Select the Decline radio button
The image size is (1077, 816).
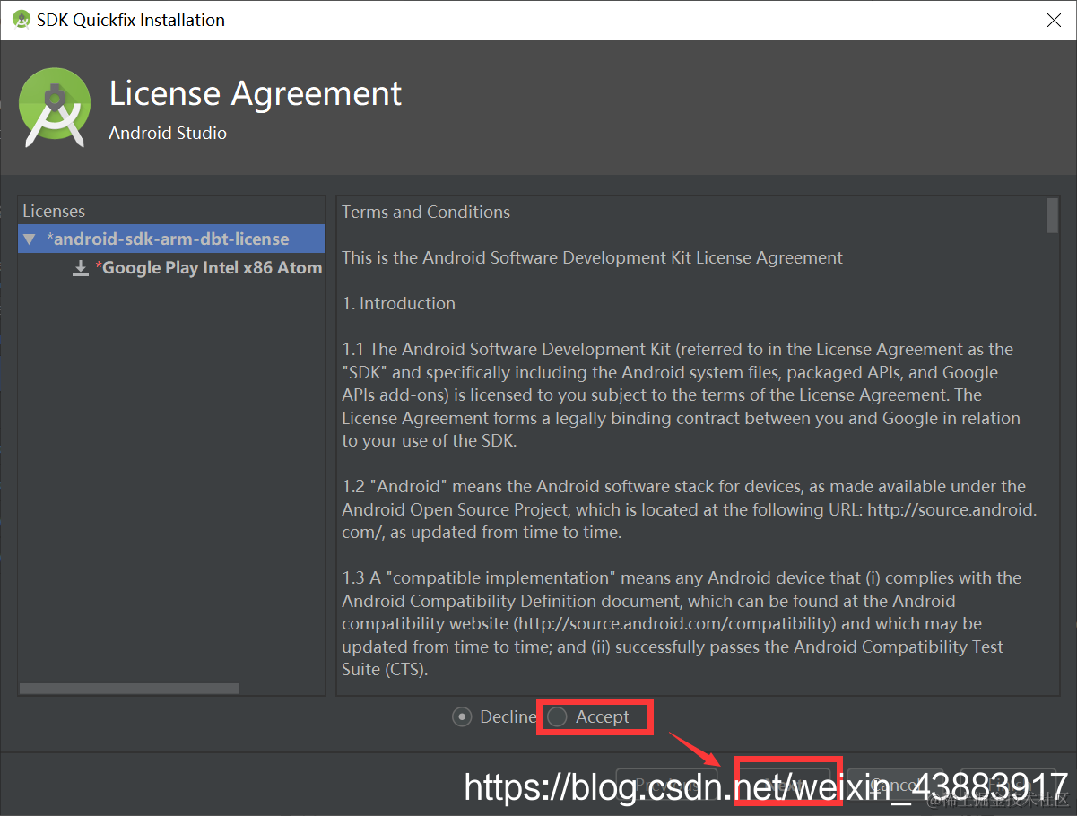click(x=462, y=716)
